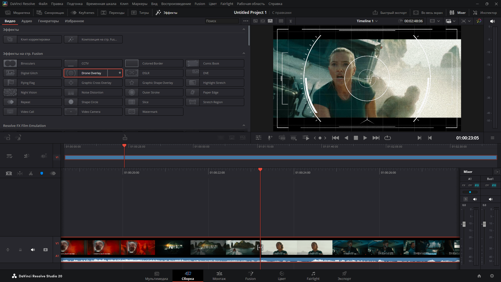Collapse the Эффекты на стр. Fusion section

[244, 54]
